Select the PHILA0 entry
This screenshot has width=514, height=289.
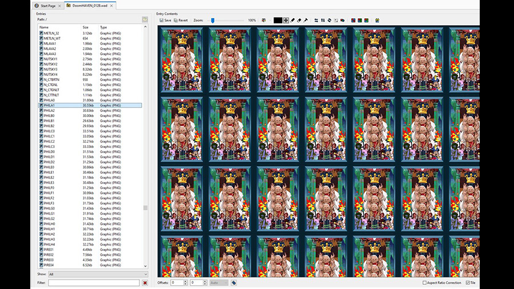tap(90, 101)
